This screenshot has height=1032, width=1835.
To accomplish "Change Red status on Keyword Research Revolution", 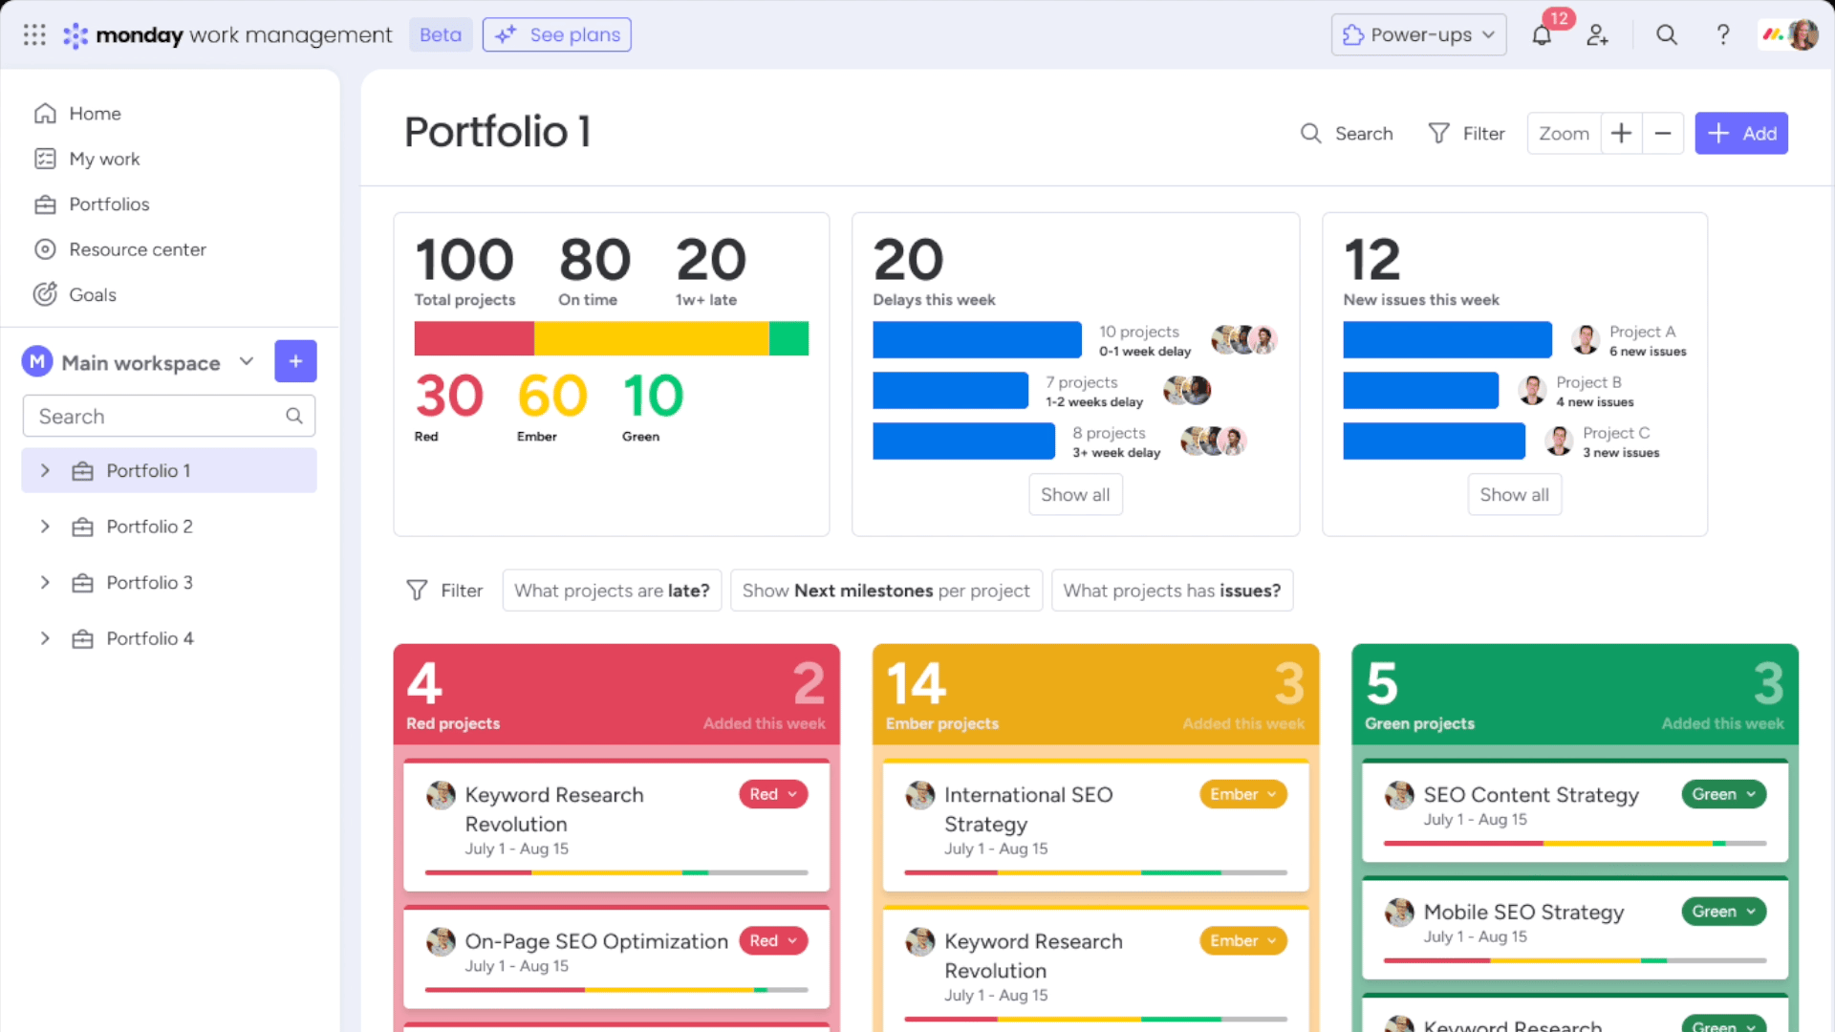I will pos(773,794).
